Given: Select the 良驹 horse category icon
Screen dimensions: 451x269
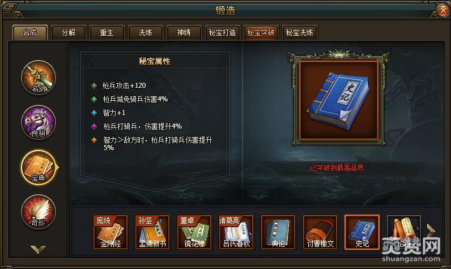Looking at the screenshot, I should click(39, 122).
